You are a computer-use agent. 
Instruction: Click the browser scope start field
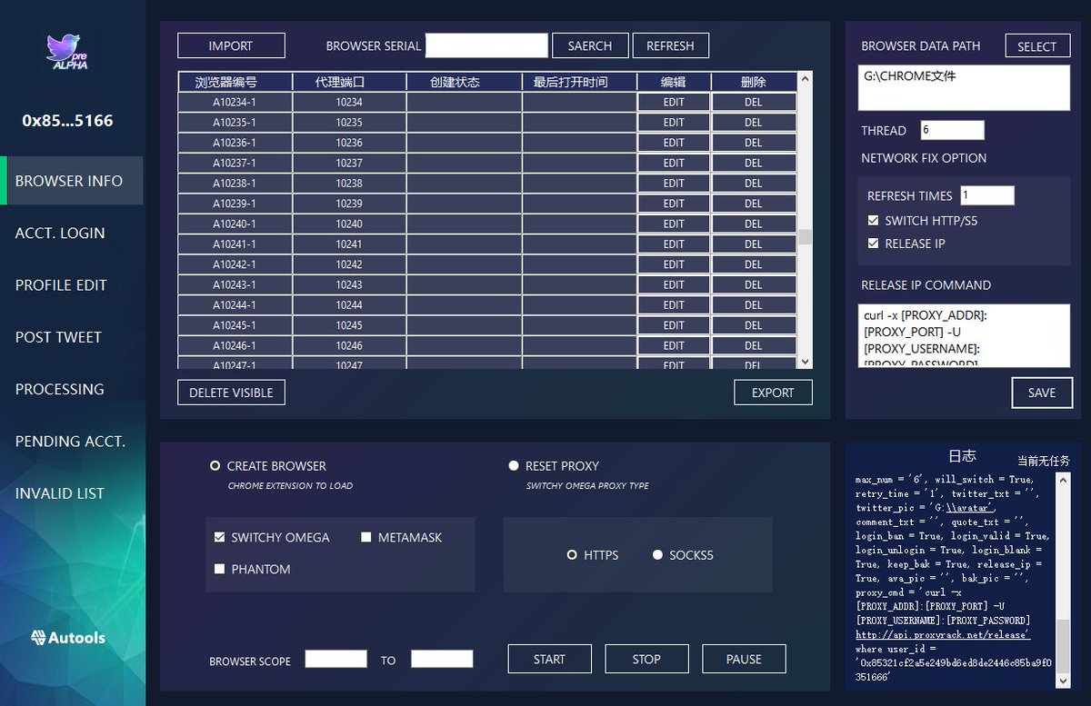(336, 659)
